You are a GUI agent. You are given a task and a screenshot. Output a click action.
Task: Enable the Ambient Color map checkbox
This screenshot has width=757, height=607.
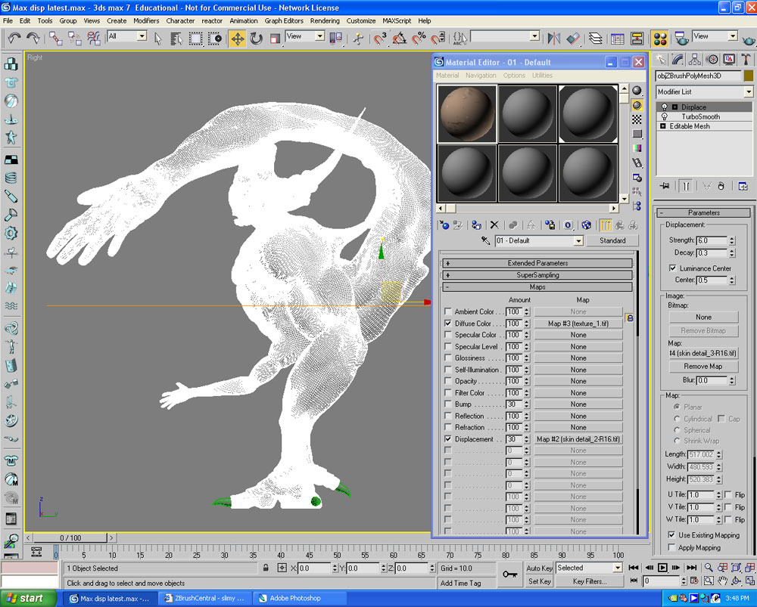click(x=447, y=311)
